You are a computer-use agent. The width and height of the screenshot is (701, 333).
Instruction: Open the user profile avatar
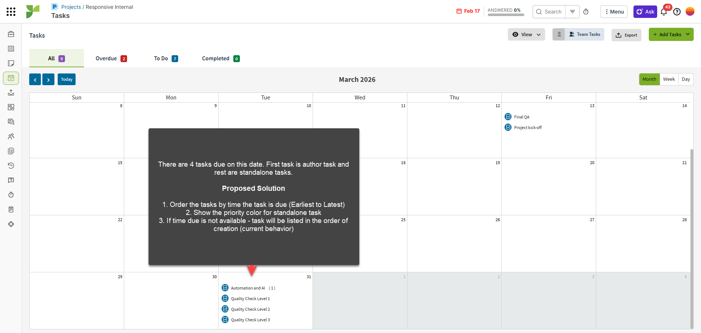coord(690,11)
